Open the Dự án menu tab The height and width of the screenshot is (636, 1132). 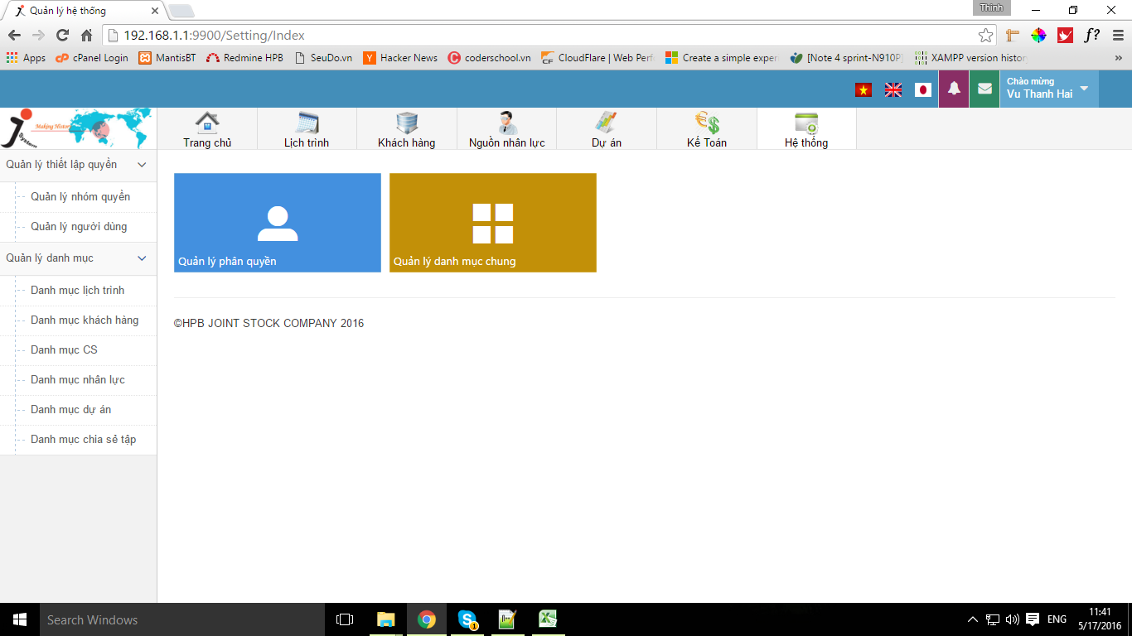point(607,129)
